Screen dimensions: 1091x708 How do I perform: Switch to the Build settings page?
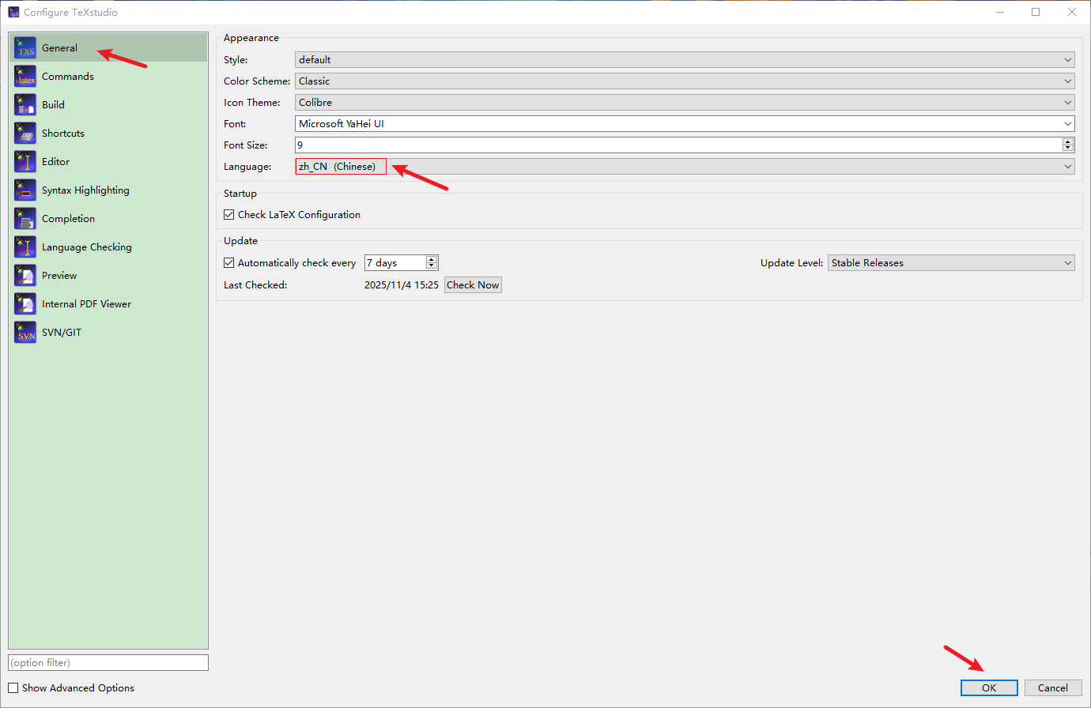[x=108, y=105]
